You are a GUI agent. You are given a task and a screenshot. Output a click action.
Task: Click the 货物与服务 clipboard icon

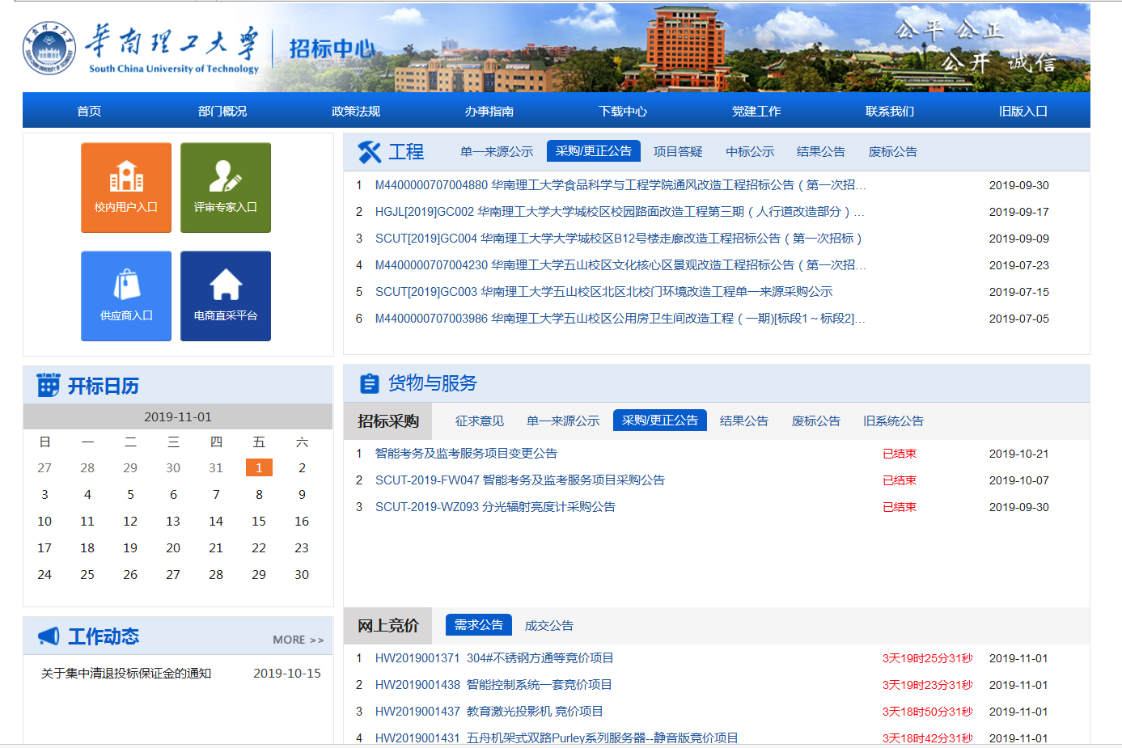[369, 383]
